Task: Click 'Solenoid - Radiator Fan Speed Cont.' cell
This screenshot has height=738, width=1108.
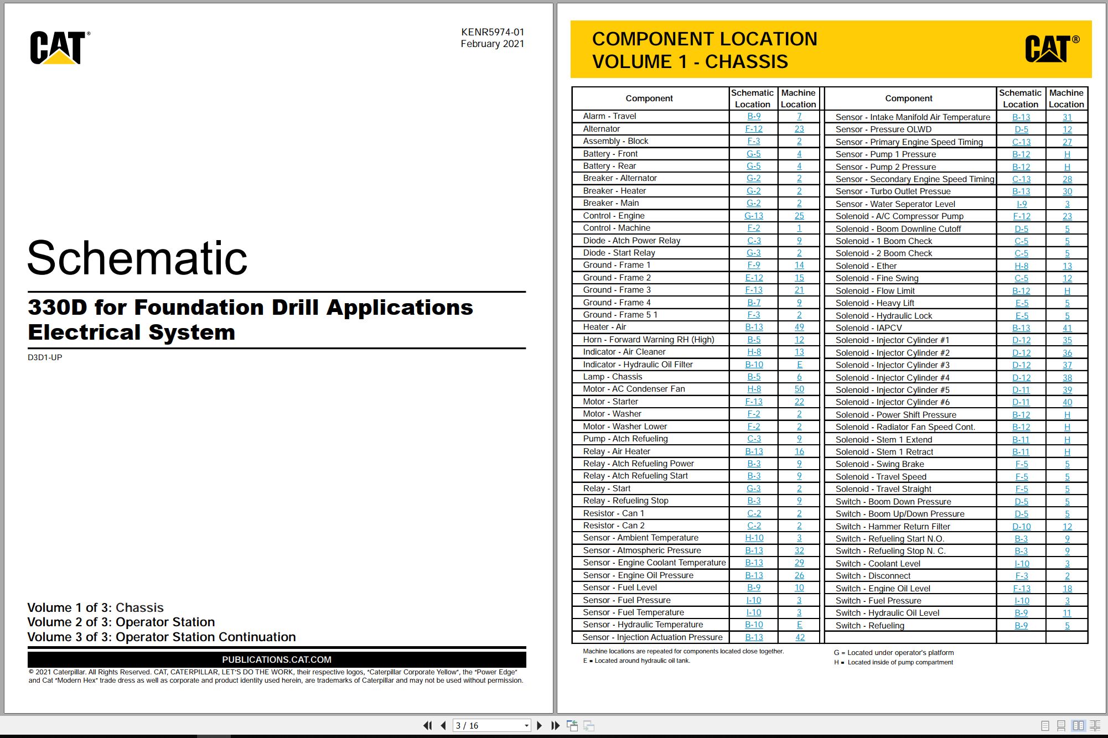Action: [910, 427]
